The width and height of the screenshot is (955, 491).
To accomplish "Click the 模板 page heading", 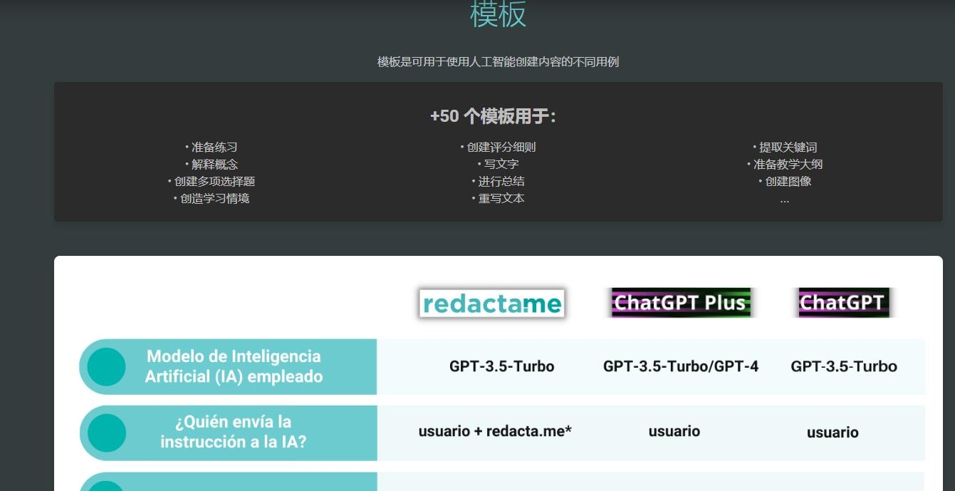I will tap(498, 14).
